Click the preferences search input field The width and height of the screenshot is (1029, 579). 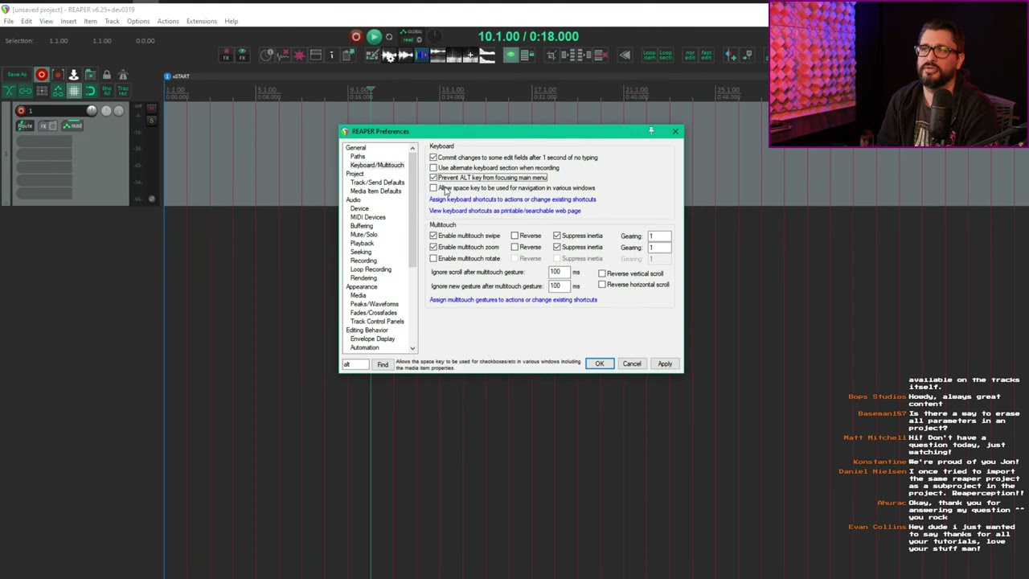[355, 364]
